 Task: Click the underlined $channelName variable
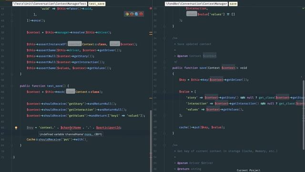click(x=71, y=128)
